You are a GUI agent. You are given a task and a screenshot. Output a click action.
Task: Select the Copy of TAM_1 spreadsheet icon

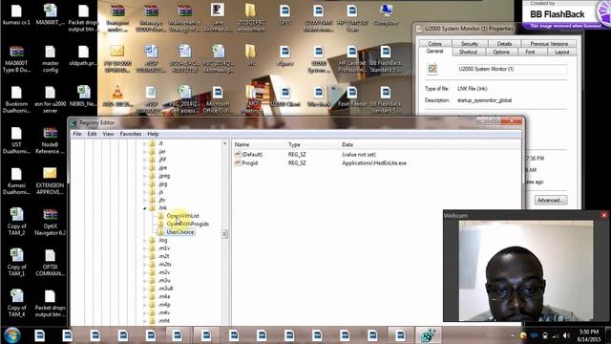(16, 263)
